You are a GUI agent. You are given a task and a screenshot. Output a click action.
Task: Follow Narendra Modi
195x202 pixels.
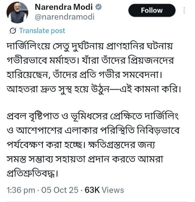click(152, 11)
